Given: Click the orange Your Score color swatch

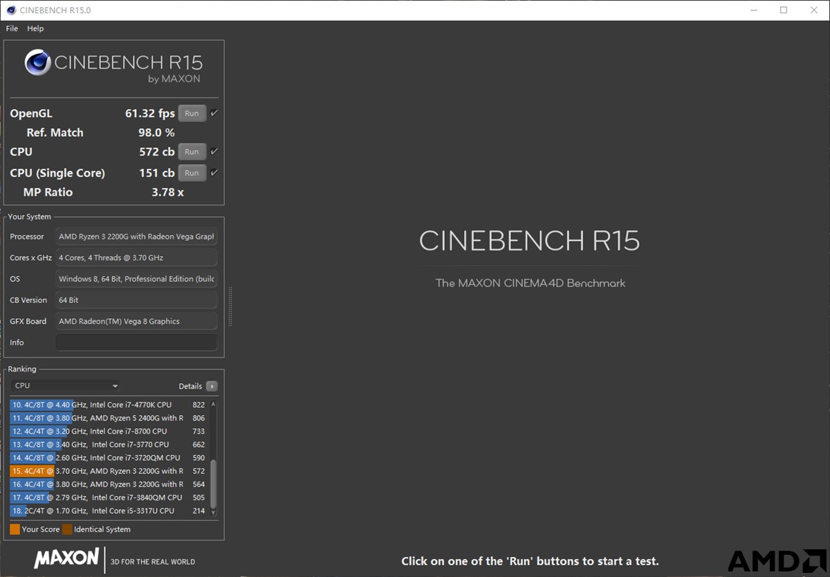Looking at the screenshot, I should (15, 529).
